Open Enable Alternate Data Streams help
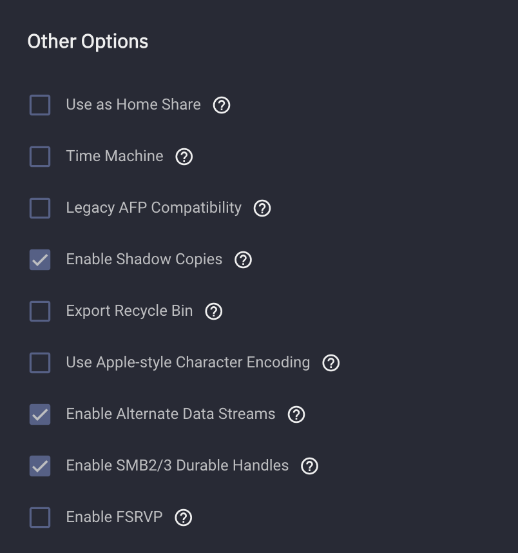 point(296,414)
